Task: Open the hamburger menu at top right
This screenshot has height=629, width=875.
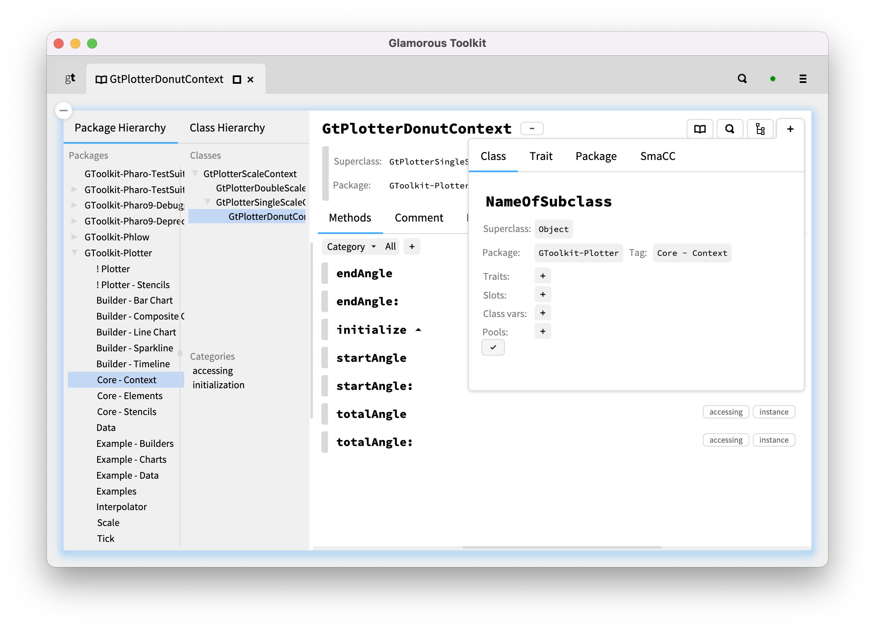Action: [x=803, y=79]
